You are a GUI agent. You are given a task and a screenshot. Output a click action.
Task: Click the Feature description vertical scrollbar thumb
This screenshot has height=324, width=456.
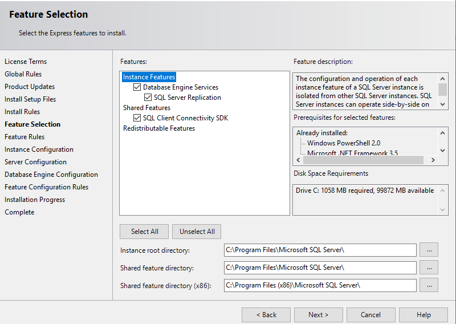tap(442, 90)
